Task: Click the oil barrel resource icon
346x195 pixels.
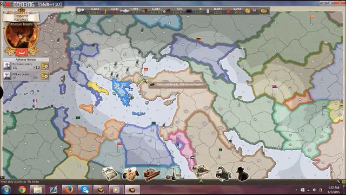Action: tap(208, 11)
